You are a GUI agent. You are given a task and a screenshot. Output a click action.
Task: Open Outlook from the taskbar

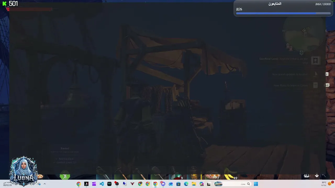coord(171,184)
